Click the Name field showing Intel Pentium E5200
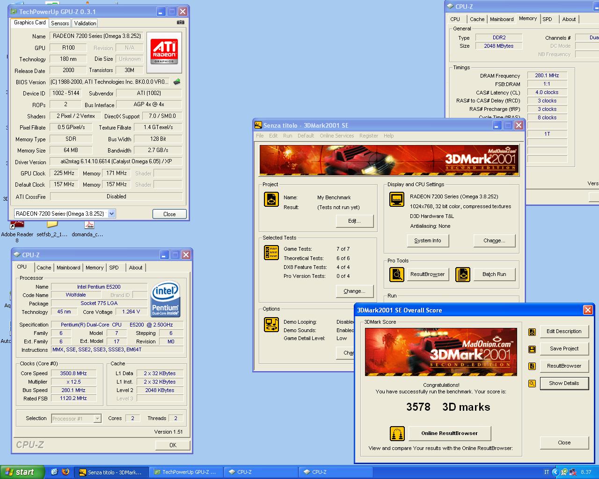599x479 pixels. [x=99, y=287]
